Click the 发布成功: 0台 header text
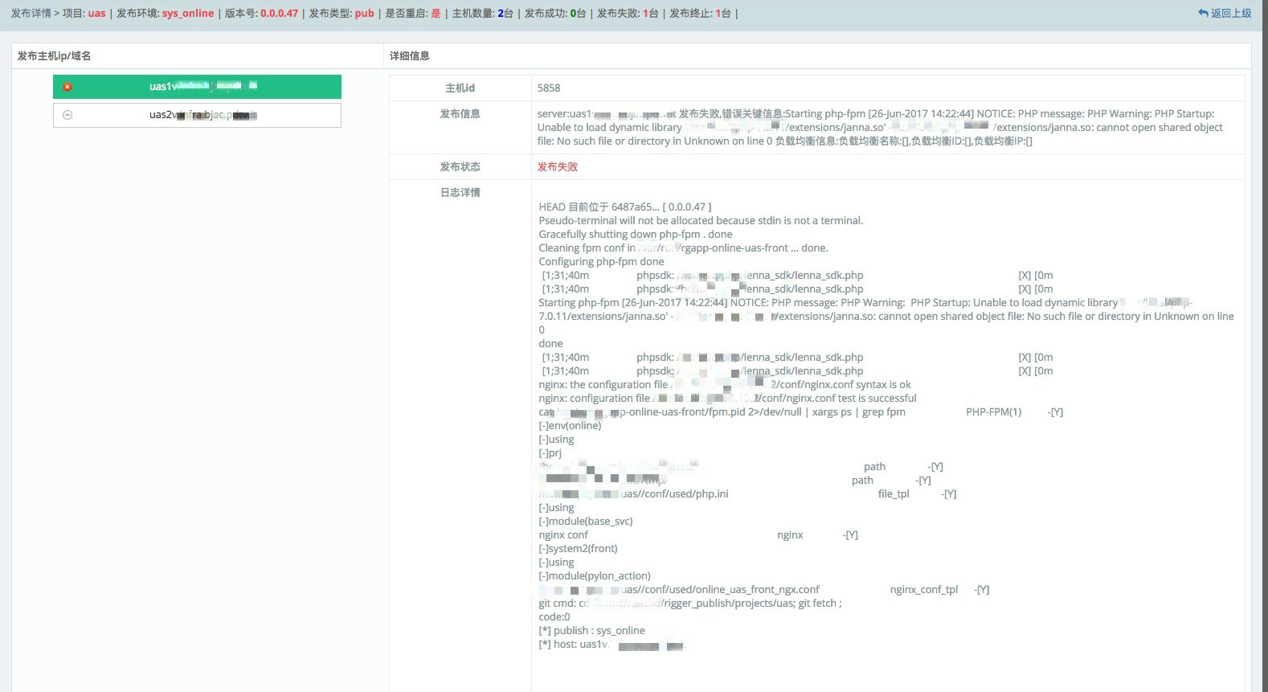This screenshot has height=692, width=1268. (555, 13)
